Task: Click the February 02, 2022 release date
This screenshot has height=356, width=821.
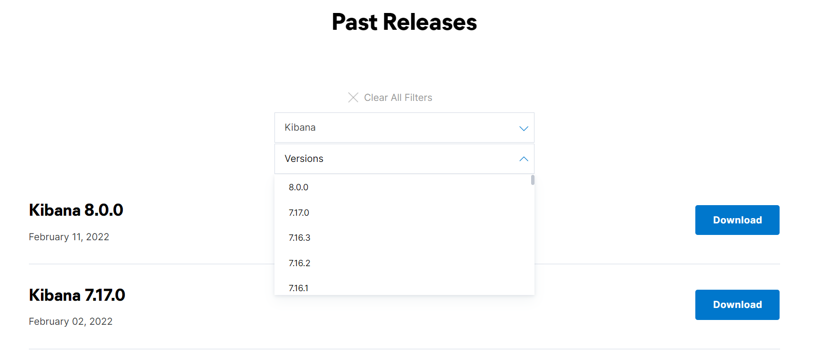Action: [x=71, y=321]
